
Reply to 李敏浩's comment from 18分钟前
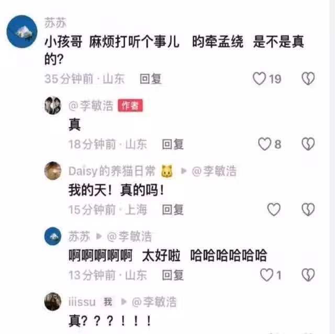click(173, 144)
